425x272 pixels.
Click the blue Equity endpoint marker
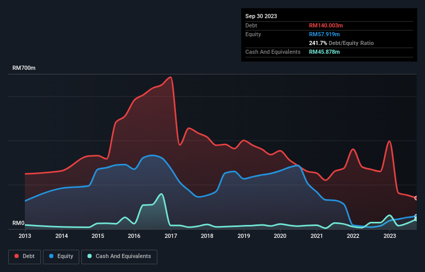pos(416,216)
